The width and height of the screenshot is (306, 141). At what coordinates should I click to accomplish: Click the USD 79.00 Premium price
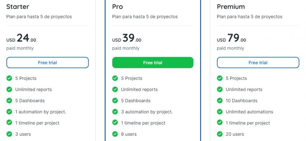231,39
